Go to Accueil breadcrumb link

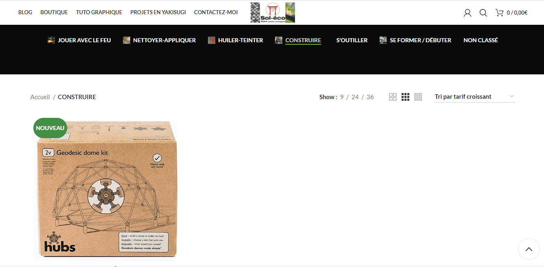point(40,97)
